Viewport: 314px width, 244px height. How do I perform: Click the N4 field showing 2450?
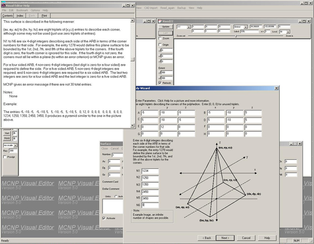point(150,192)
